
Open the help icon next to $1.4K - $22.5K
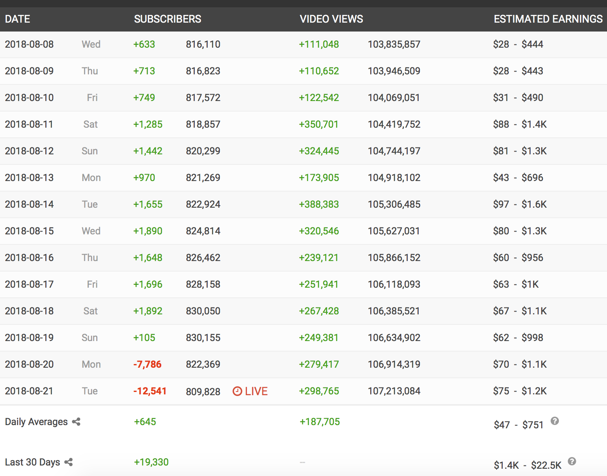tap(572, 461)
